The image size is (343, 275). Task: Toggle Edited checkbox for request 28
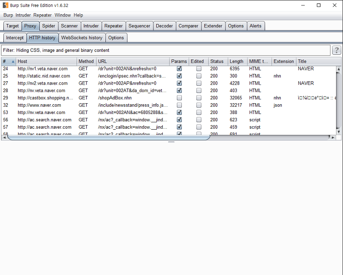click(x=199, y=91)
